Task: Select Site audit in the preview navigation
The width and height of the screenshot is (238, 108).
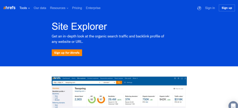Action: [128, 78]
